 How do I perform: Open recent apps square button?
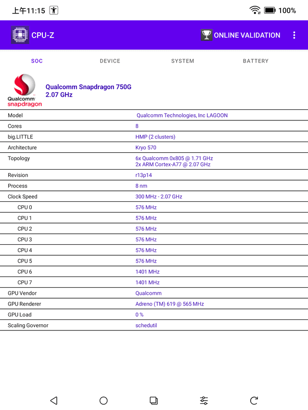point(154,400)
